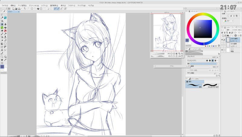This screenshot has height=137, width=242.
Task: Select the はみ出し引き消す sub tool
Action: tap(211, 86)
